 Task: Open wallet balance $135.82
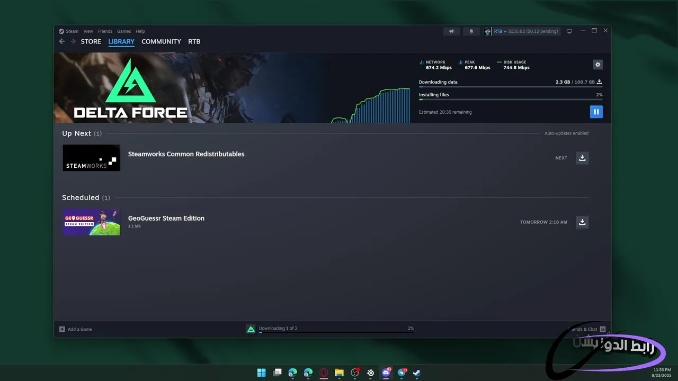[533, 31]
